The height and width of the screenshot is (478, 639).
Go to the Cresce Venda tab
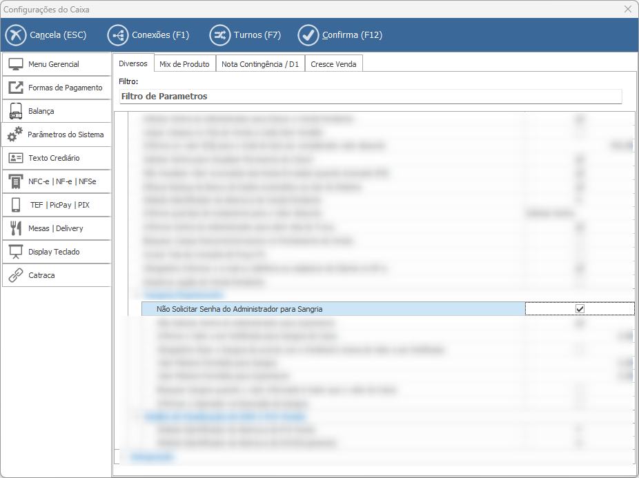[333, 64]
